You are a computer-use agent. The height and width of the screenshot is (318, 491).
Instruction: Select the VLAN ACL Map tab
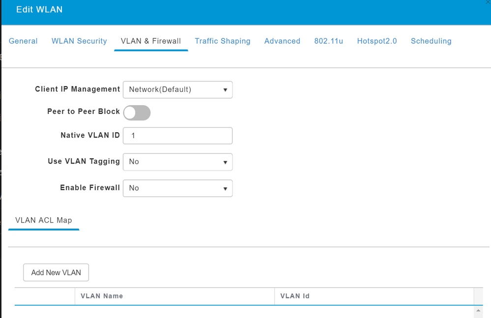[x=44, y=220]
